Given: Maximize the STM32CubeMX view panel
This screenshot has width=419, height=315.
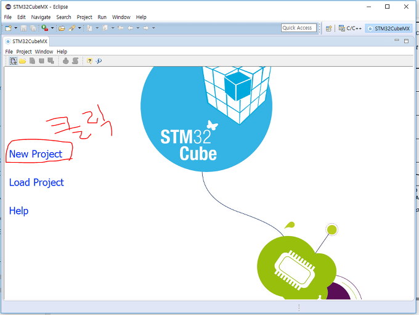Looking at the screenshot, I should [407, 41].
